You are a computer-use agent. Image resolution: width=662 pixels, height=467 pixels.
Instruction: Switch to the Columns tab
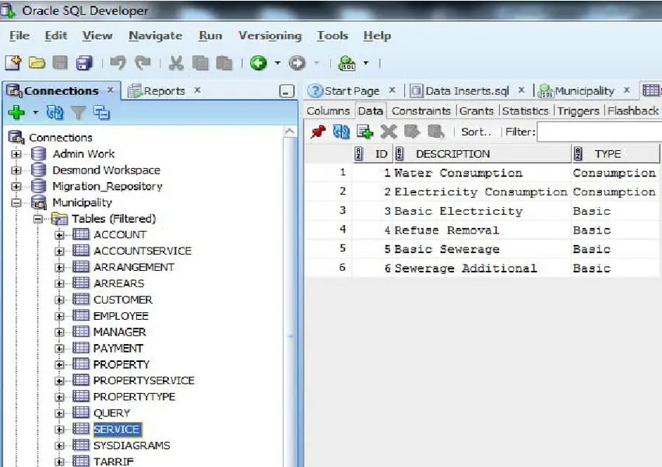click(328, 111)
